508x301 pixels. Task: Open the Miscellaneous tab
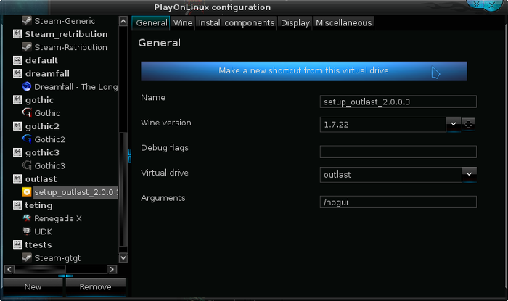[x=343, y=23]
